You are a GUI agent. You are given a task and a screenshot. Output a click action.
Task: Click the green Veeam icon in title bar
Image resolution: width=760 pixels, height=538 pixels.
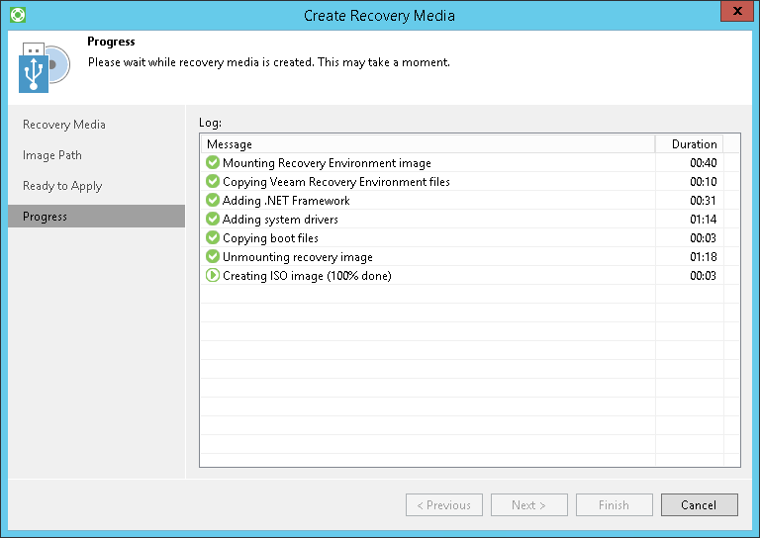(16, 15)
